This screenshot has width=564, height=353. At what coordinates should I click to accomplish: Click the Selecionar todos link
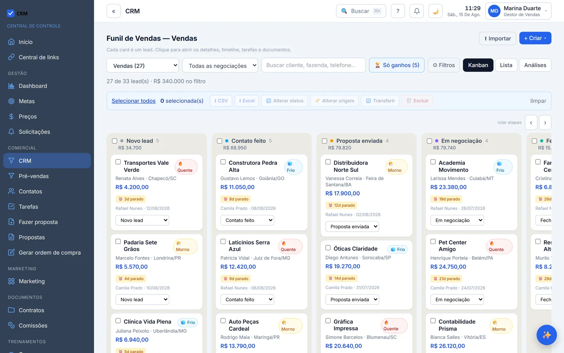[134, 101]
